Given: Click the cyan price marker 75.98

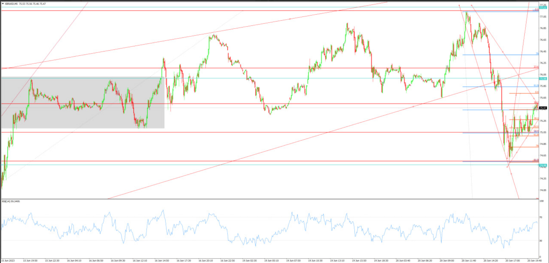Looking at the screenshot, I should 543,79.
